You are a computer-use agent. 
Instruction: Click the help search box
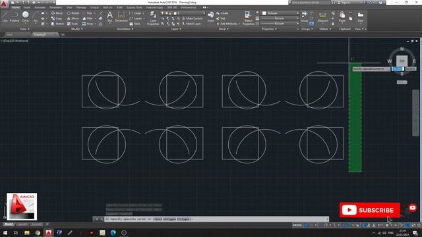311,3
